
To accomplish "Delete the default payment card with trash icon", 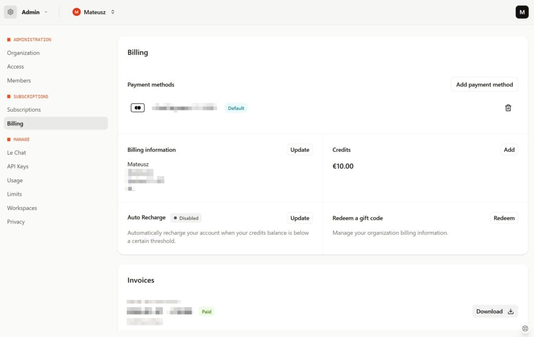I will click(508, 108).
